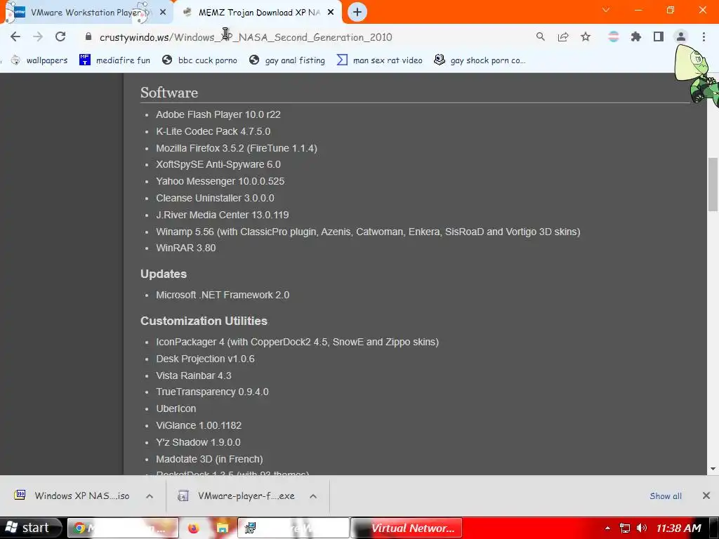Launch Firefox from the taskbar
The height and width of the screenshot is (539, 719).
point(194,528)
